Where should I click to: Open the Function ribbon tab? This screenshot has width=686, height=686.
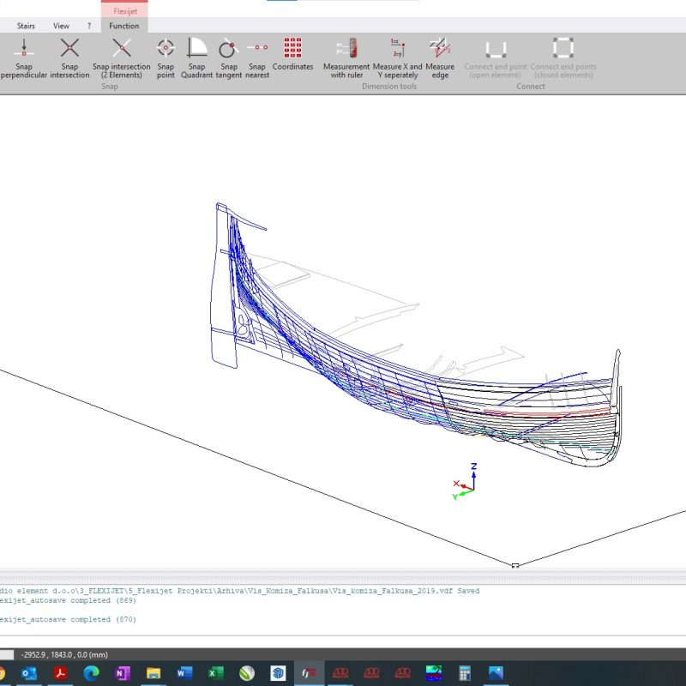coord(124,26)
